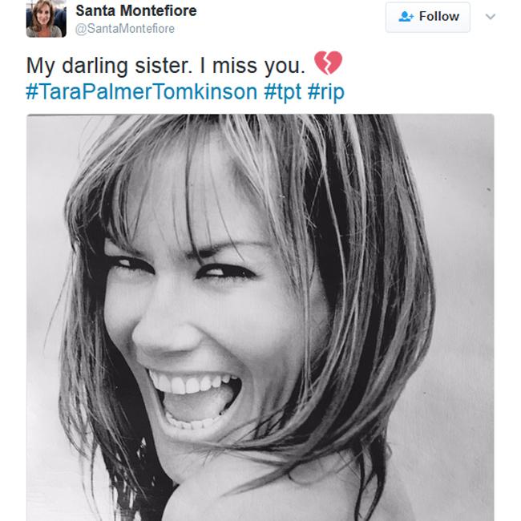Expand the tweet options chevron
521x521 pixels.
(491, 17)
